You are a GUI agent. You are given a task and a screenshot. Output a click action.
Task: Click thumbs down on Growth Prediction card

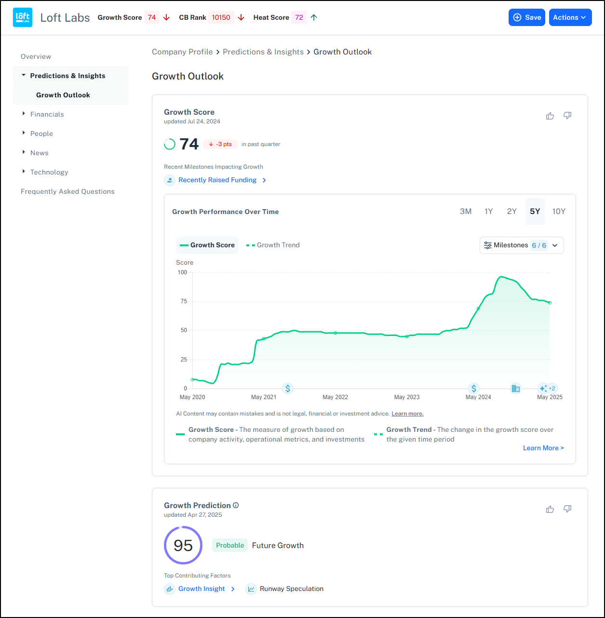click(x=567, y=509)
